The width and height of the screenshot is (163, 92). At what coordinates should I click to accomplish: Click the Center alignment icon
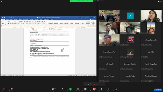point(32,24)
